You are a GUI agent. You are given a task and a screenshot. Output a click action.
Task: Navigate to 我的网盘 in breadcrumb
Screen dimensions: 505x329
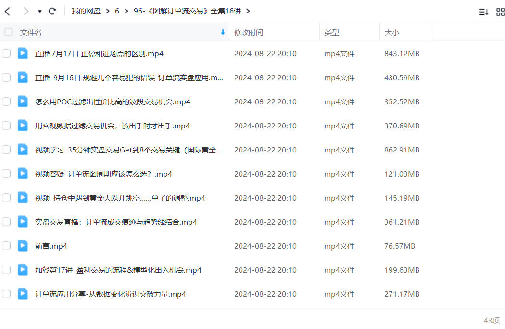pyautogui.click(x=86, y=11)
